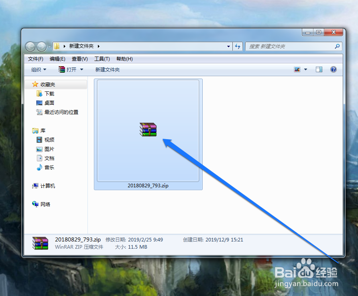Click the 文档 document icon

click(x=39, y=158)
